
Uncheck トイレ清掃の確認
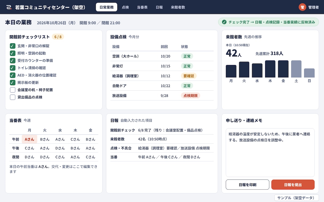[12, 68]
